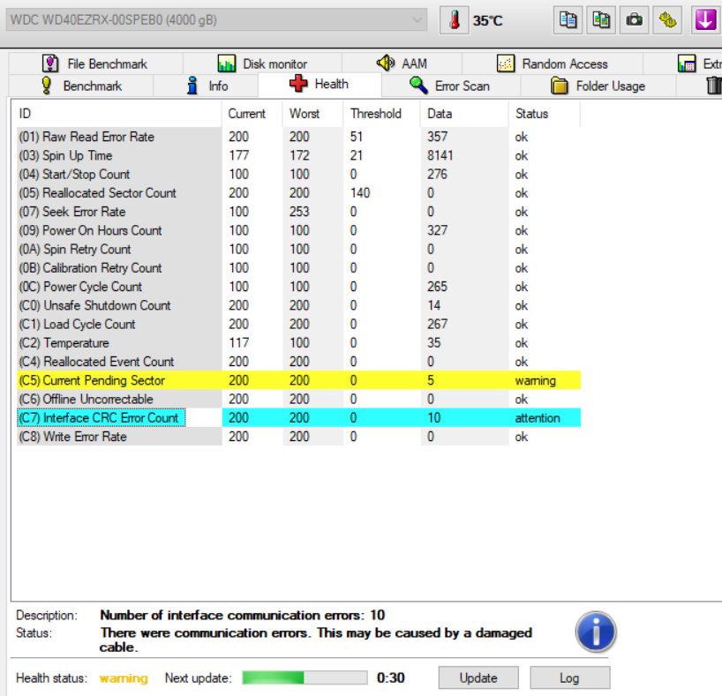Viewport: 722px width, 696px height.
Task: Select the (C7) Interface CRC Error Count row
Action: (298, 418)
